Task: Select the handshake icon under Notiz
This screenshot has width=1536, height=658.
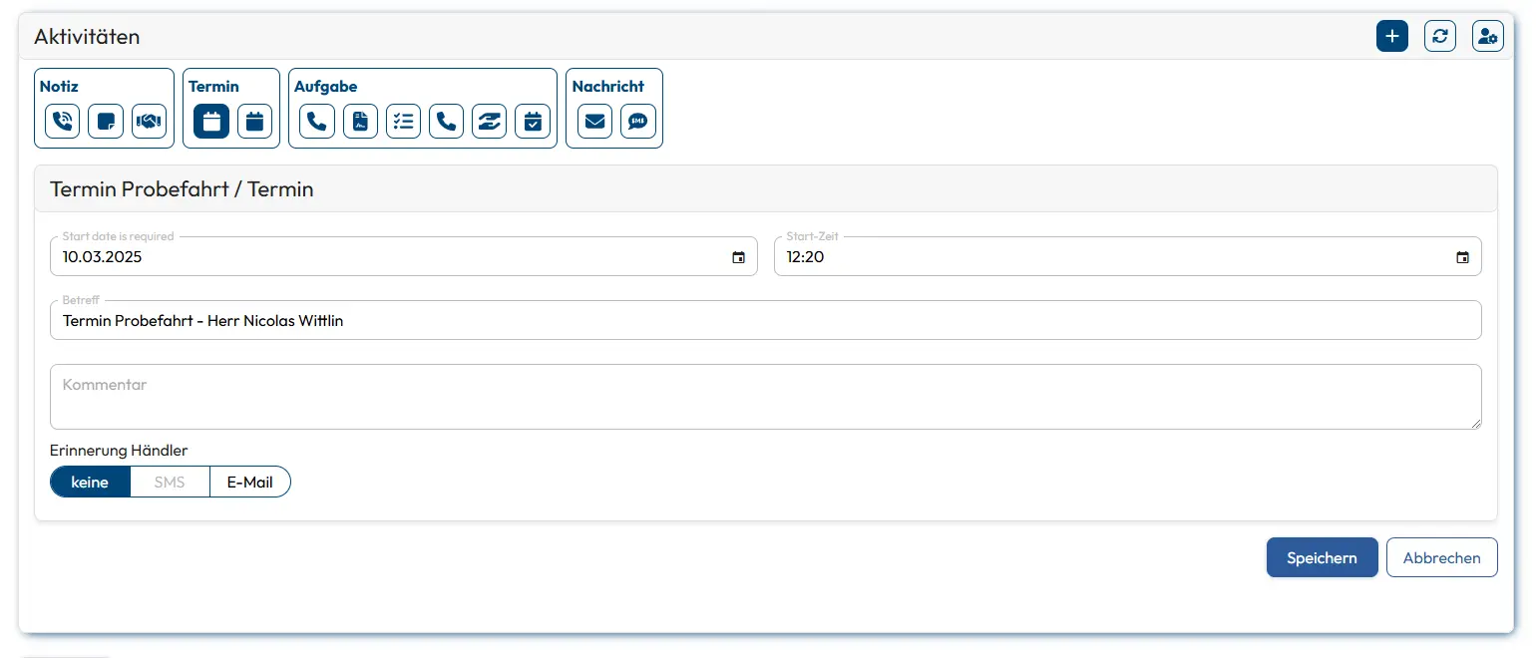Action: click(x=149, y=122)
